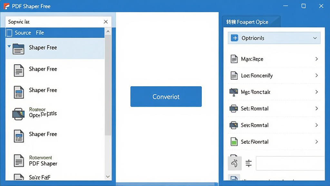This screenshot has height=186, width=330.
Task: Open the Optriorils dropdown
Action: 274,38
